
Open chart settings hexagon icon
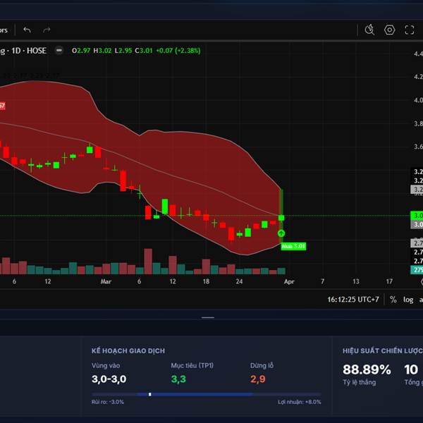(x=390, y=30)
